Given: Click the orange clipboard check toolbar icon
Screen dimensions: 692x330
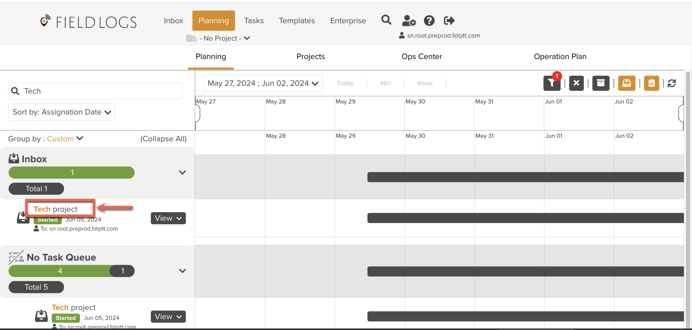Looking at the screenshot, I should pos(651,83).
